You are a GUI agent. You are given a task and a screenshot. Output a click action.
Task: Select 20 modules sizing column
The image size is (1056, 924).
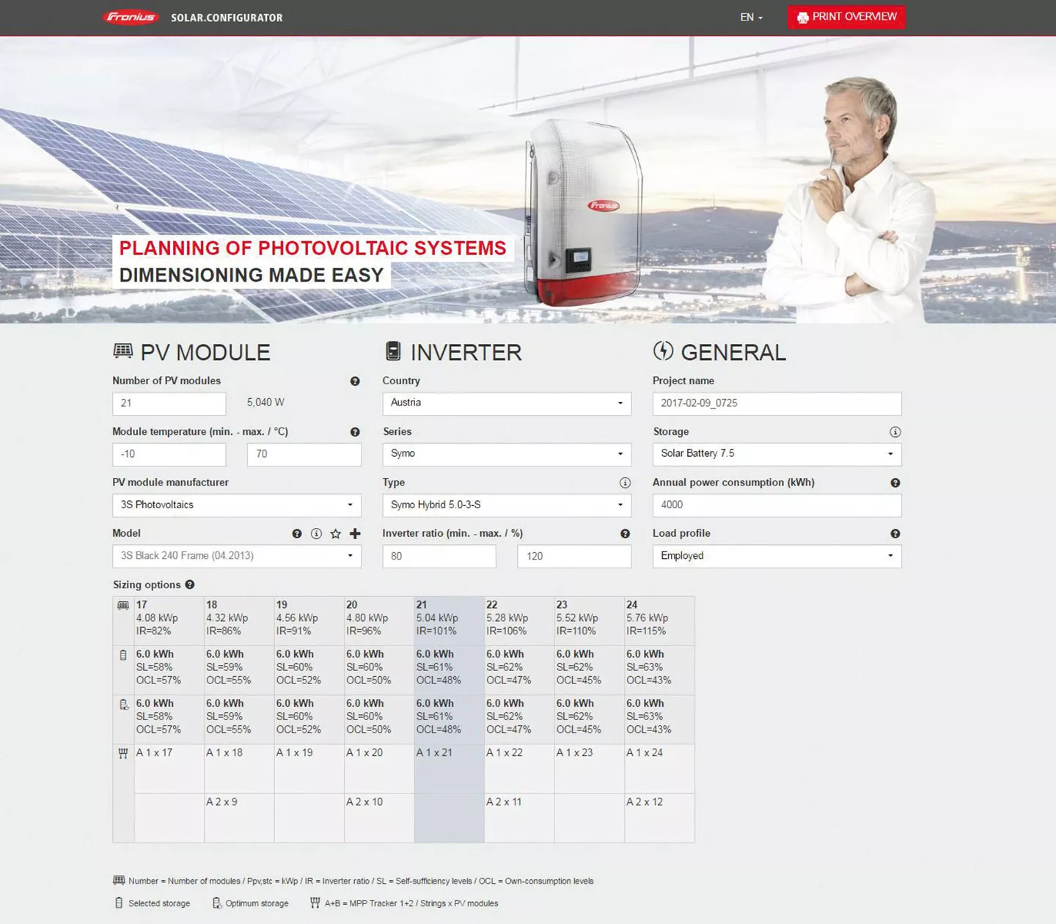[379, 620]
